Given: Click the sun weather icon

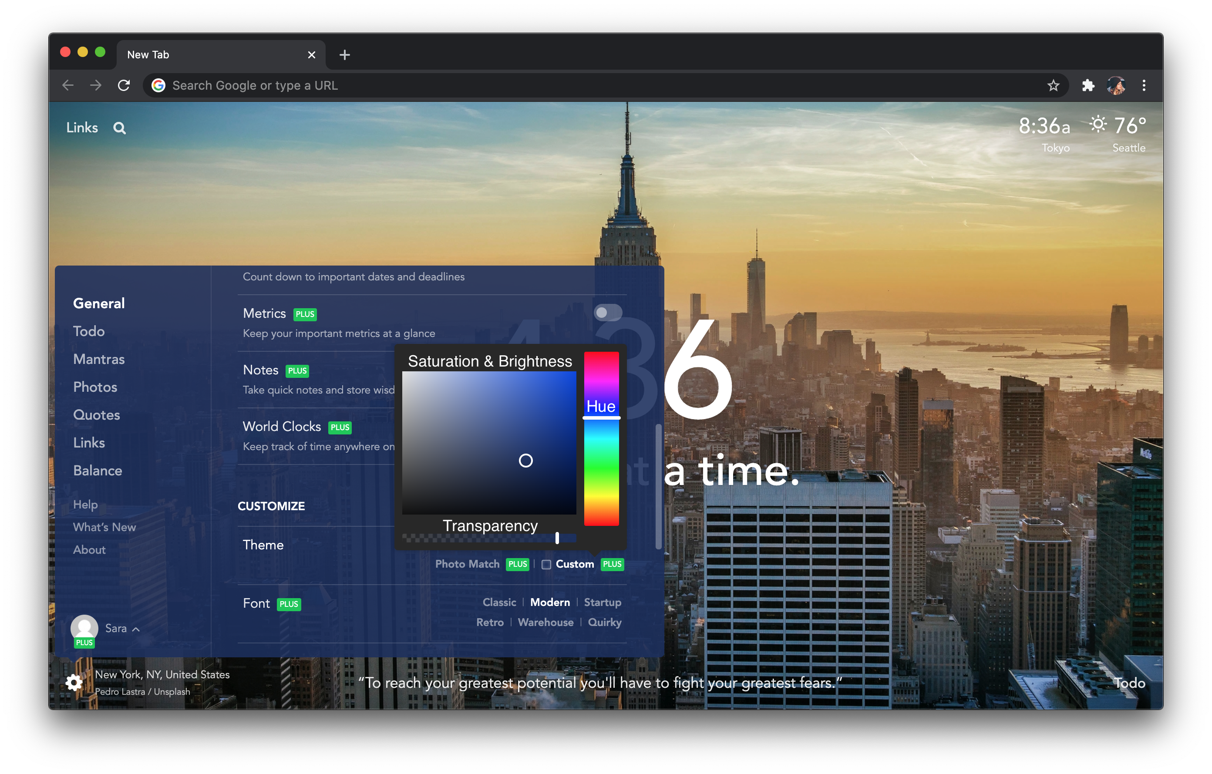Looking at the screenshot, I should 1098,125.
